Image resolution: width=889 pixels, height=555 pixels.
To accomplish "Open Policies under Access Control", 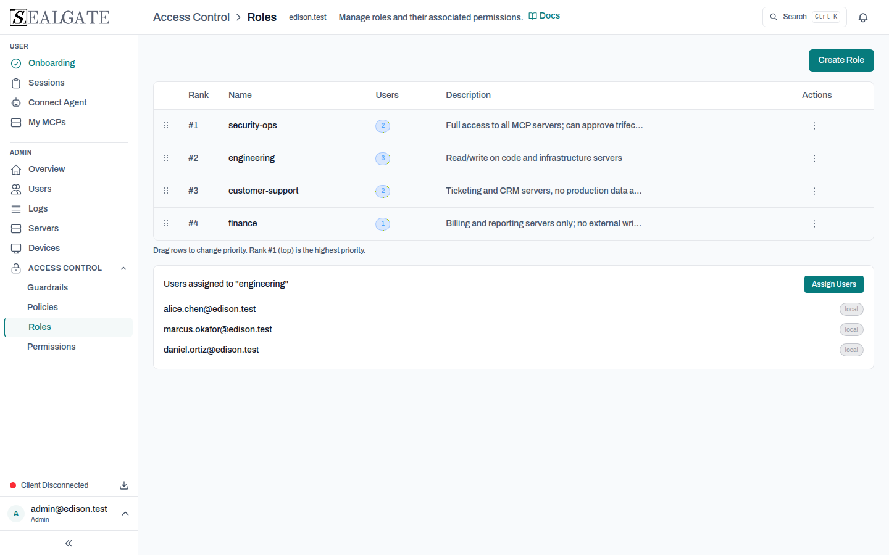I will tap(43, 307).
